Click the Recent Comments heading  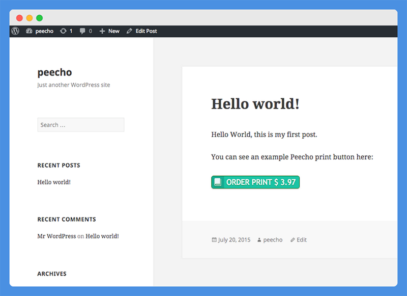pos(67,220)
